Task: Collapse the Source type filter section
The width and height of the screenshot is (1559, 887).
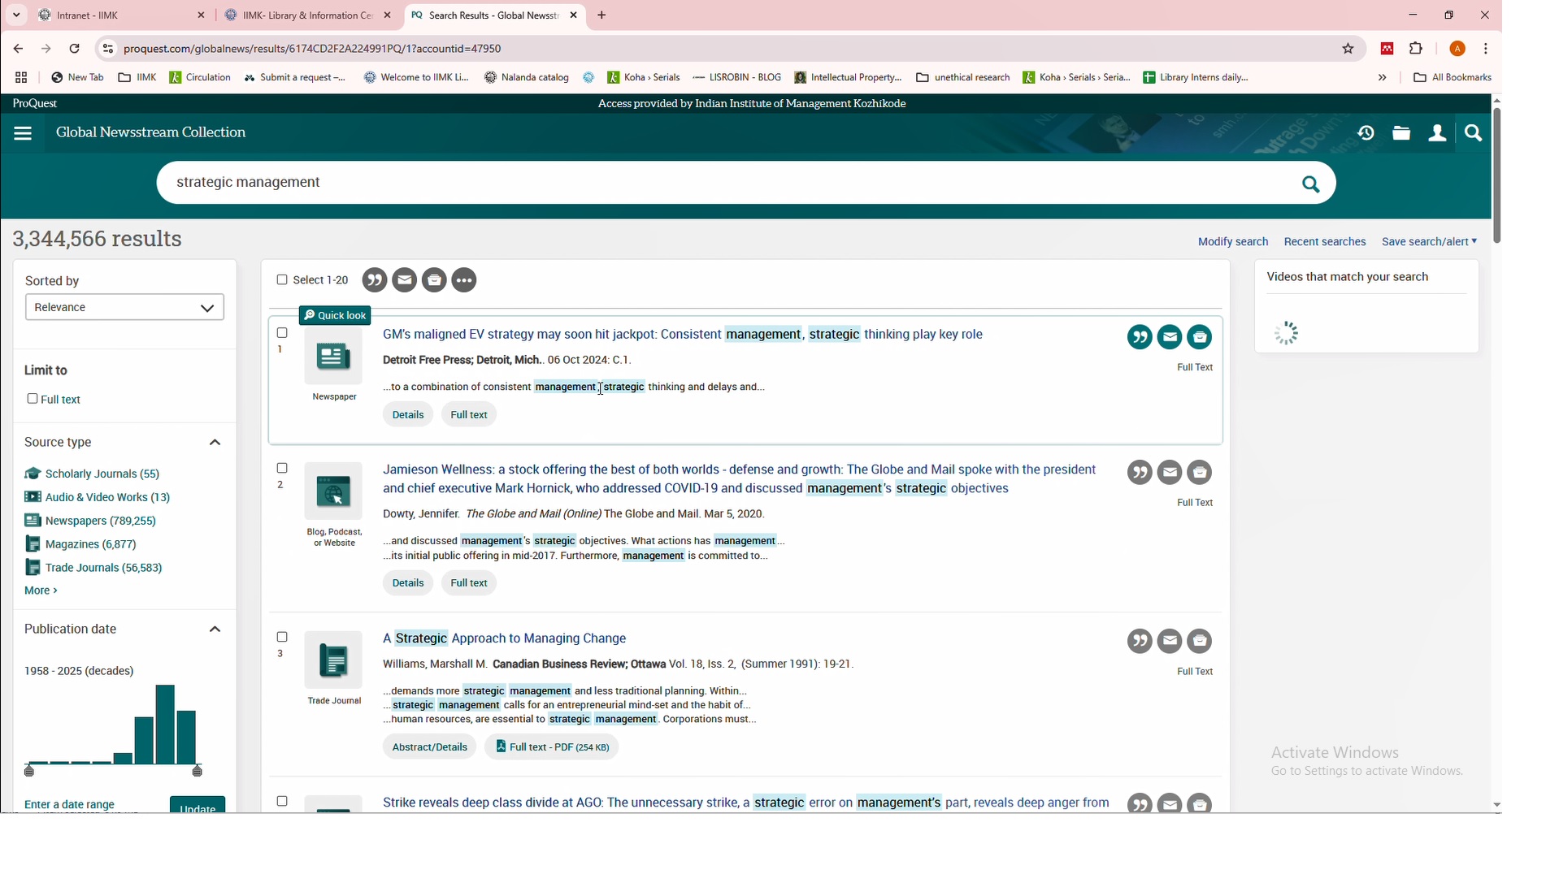Action: tap(215, 443)
